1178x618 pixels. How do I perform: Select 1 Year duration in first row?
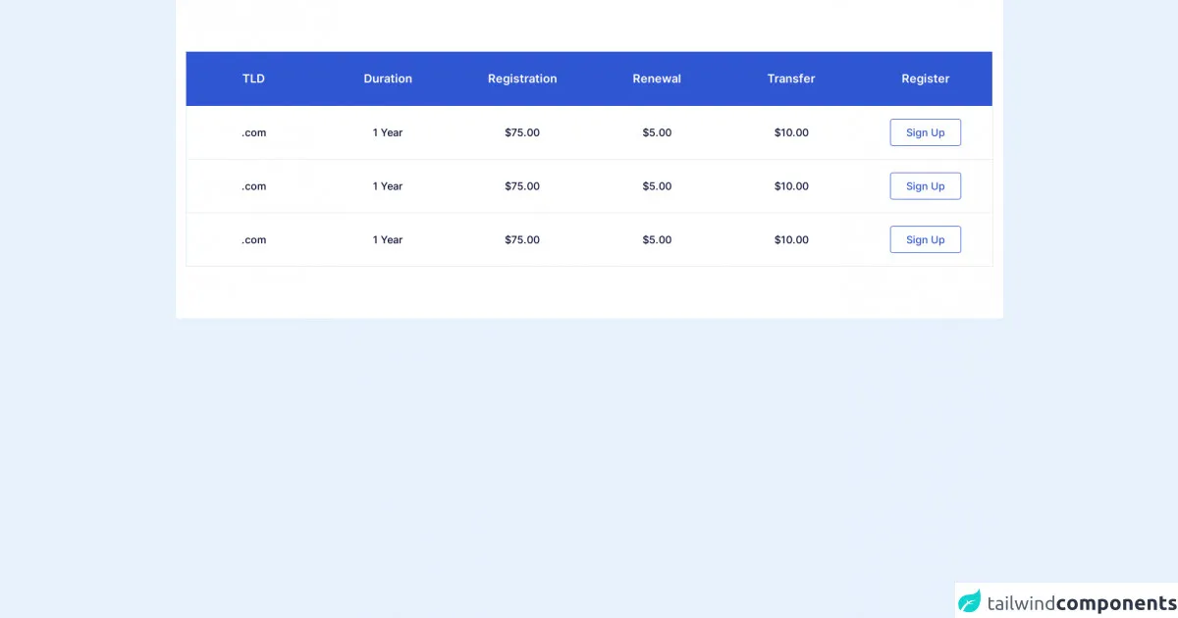(388, 132)
